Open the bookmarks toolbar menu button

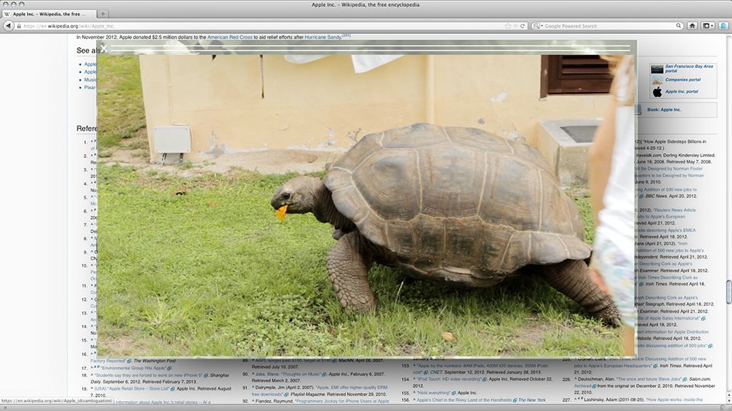pos(709,26)
